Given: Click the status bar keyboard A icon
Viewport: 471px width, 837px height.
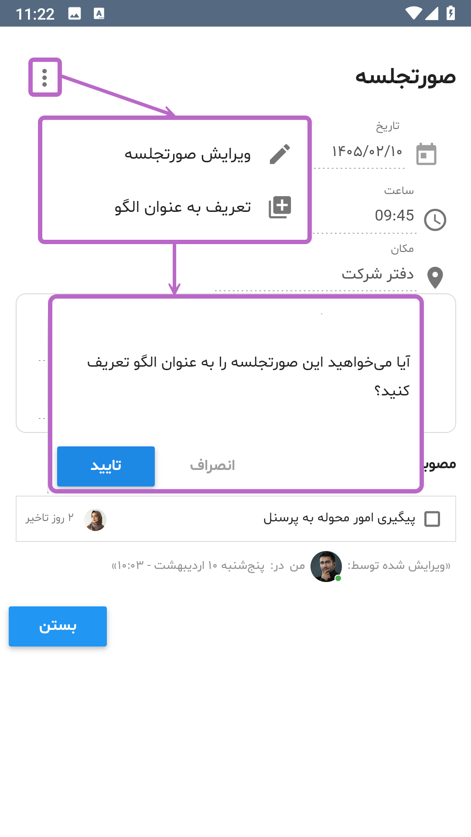Looking at the screenshot, I should coord(99,14).
